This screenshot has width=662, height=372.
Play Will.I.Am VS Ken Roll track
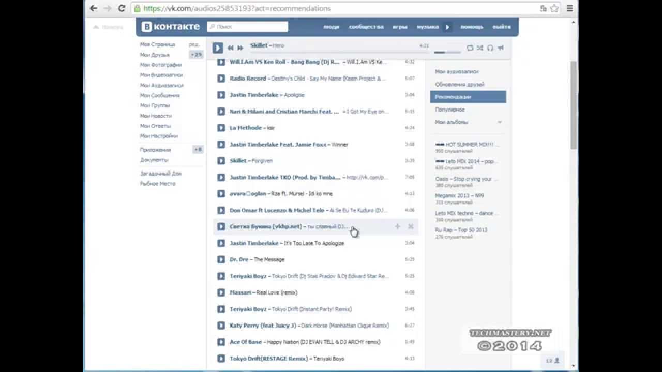[x=221, y=62]
